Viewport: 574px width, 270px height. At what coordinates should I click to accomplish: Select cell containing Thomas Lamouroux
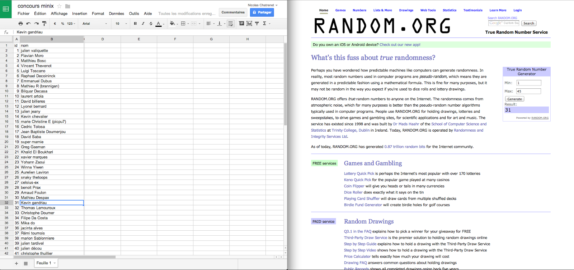(52, 208)
